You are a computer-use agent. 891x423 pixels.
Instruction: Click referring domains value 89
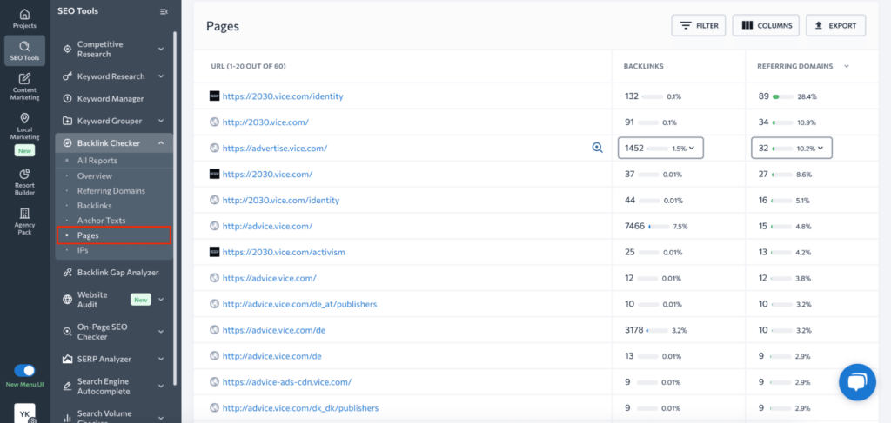tap(763, 96)
